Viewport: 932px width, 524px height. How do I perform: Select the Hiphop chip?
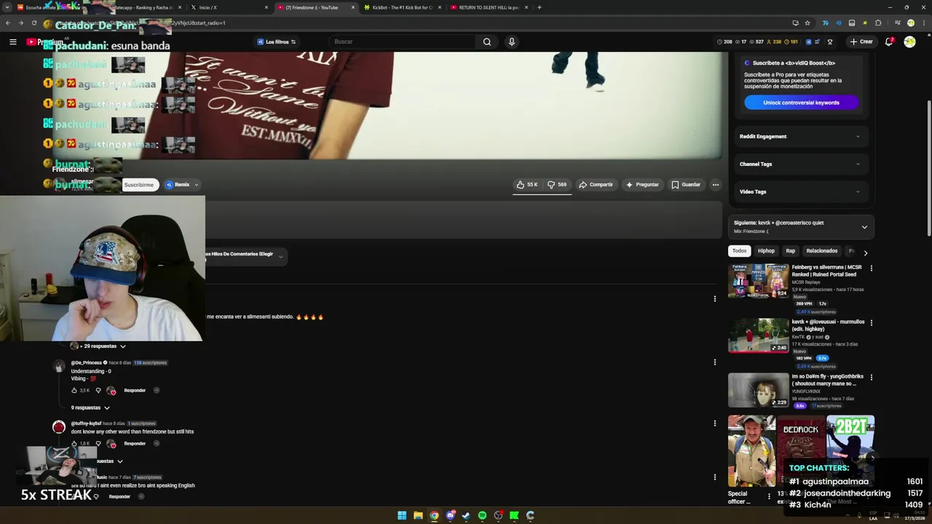(766, 251)
